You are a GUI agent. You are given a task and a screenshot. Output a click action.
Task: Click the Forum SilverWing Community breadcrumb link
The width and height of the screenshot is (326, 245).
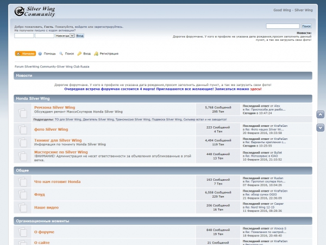[52, 66]
